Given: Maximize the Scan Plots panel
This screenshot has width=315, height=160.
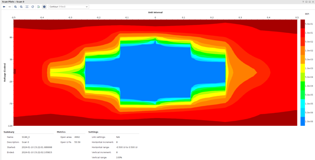Looking at the screenshot, I should point(306,2).
